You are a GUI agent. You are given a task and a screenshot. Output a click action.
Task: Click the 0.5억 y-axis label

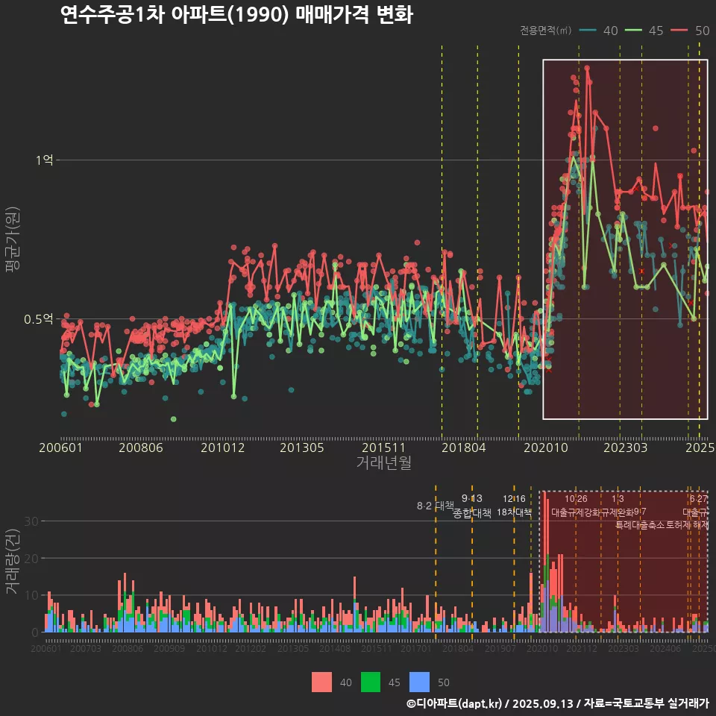click(39, 319)
